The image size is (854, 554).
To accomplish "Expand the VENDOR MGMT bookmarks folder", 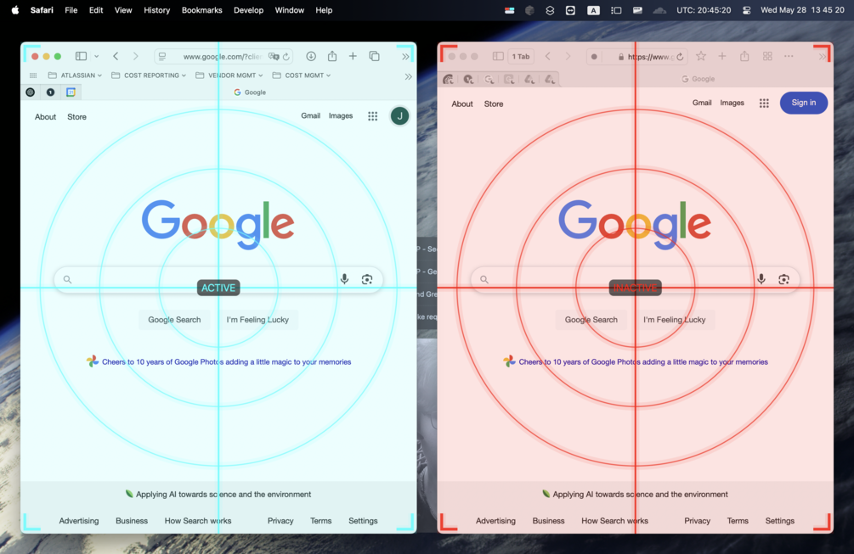I will pos(229,76).
